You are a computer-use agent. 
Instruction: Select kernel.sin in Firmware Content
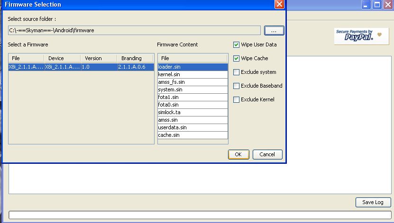pyautogui.click(x=192, y=75)
